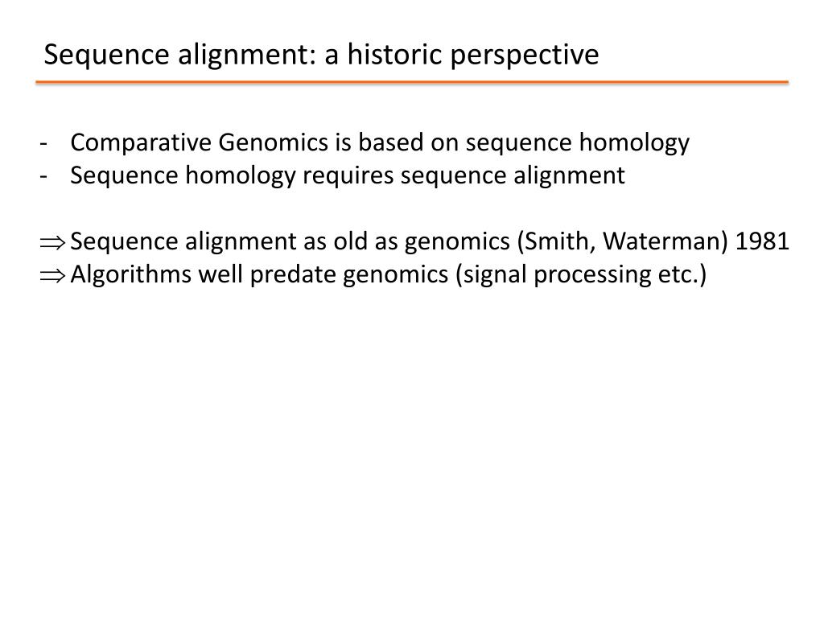Click "sequence alignment" at the end of the second bullet

[513, 176]
